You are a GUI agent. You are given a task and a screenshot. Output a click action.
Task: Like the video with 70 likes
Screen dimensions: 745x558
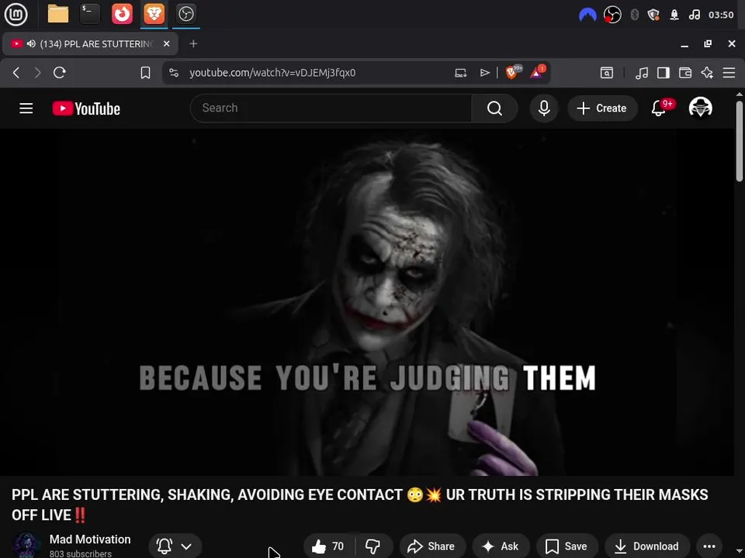pyautogui.click(x=329, y=546)
